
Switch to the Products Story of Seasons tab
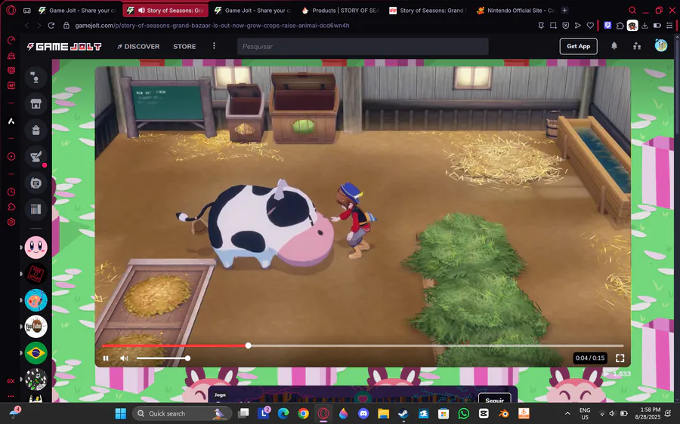click(340, 11)
